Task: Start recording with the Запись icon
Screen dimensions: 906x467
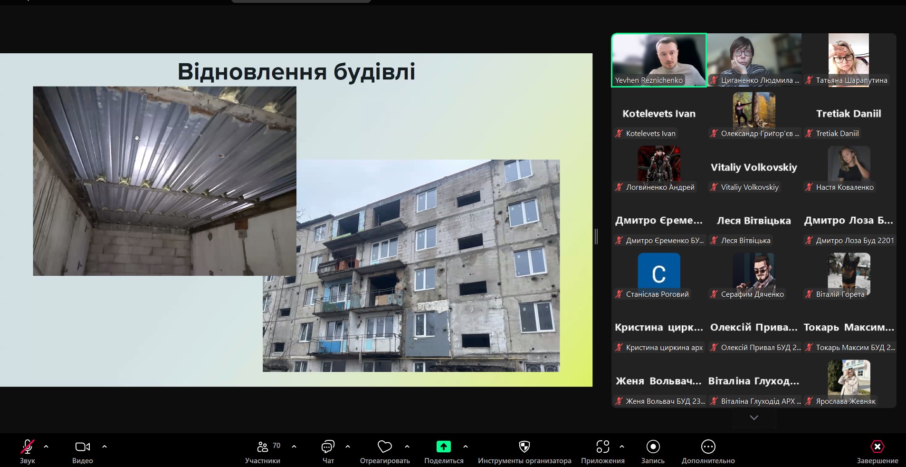Action: tap(653, 447)
